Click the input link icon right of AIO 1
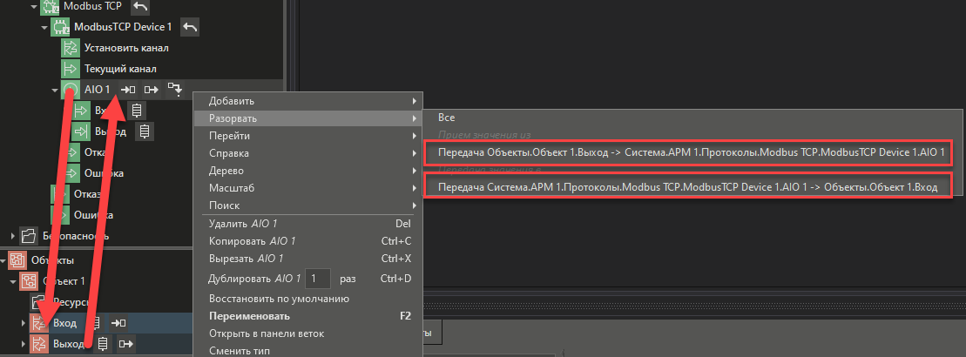Viewport: 966px width, 357px height. 128,89
